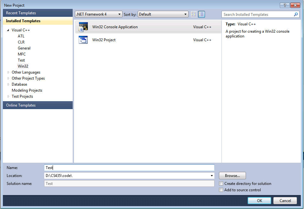Click the OK button
This screenshot has width=304, height=209.
click(259, 201)
